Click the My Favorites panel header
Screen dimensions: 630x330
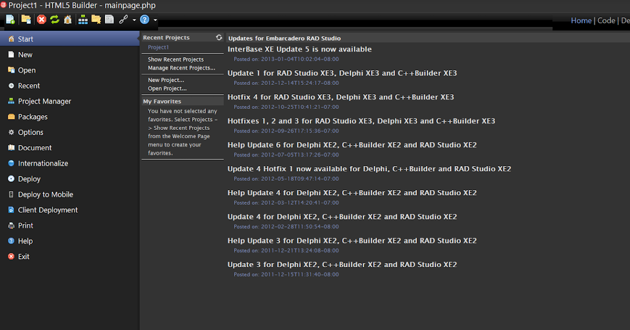click(182, 102)
